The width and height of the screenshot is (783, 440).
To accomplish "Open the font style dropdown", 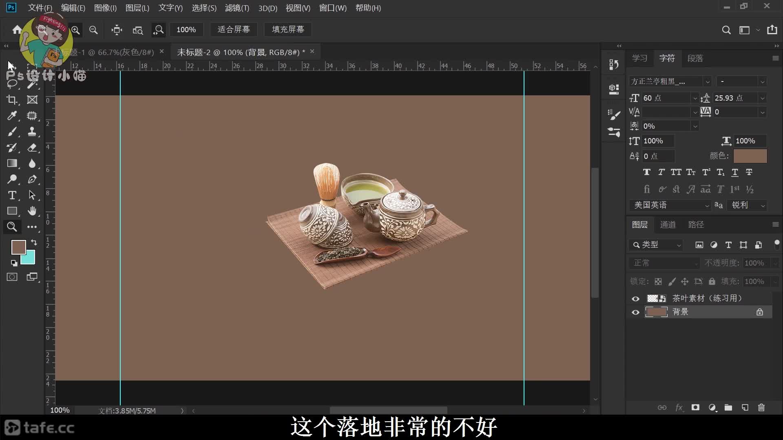I will pos(762,82).
